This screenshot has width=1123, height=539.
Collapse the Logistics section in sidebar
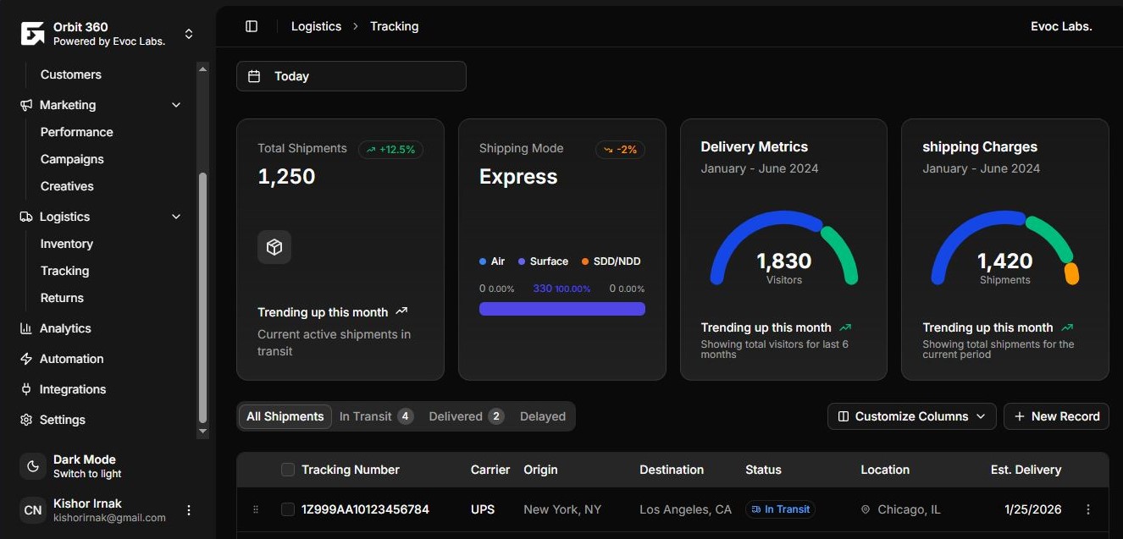[176, 217]
